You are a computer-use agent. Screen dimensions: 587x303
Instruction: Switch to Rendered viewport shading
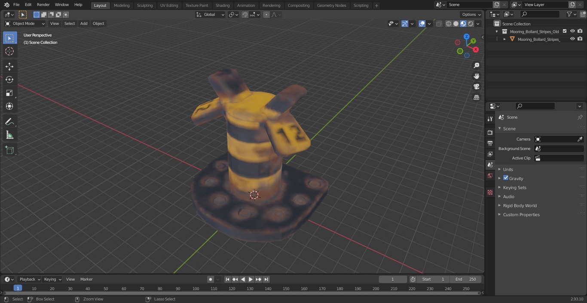pos(471,24)
